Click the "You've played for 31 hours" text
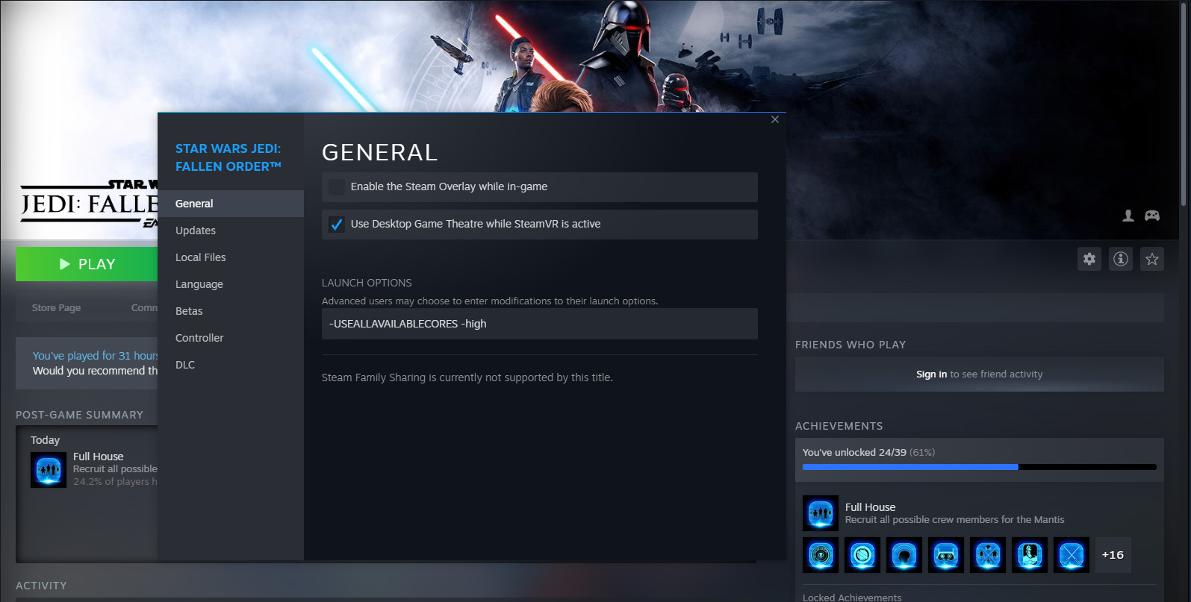The height and width of the screenshot is (602, 1191). pyautogui.click(x=95, y=356)
